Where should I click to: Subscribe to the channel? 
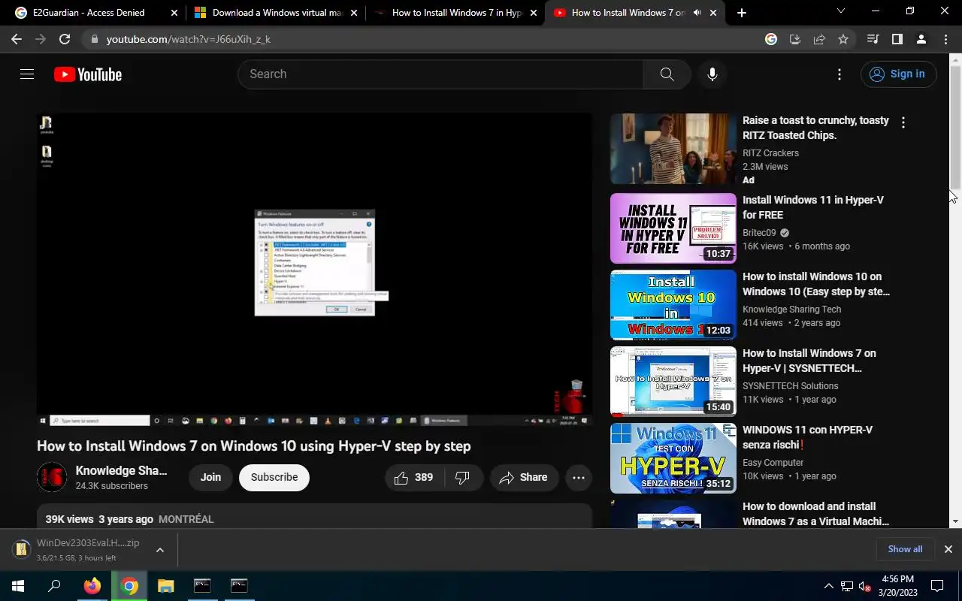[x=274, y=477]
